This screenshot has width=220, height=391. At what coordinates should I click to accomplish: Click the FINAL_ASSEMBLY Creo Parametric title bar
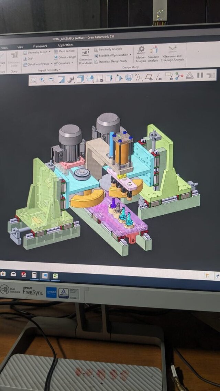[83, 37]
